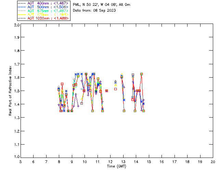This screenshot has height=175, width=219.
Task: Click the 20 tick label on time axis
Action: [213, 162]
